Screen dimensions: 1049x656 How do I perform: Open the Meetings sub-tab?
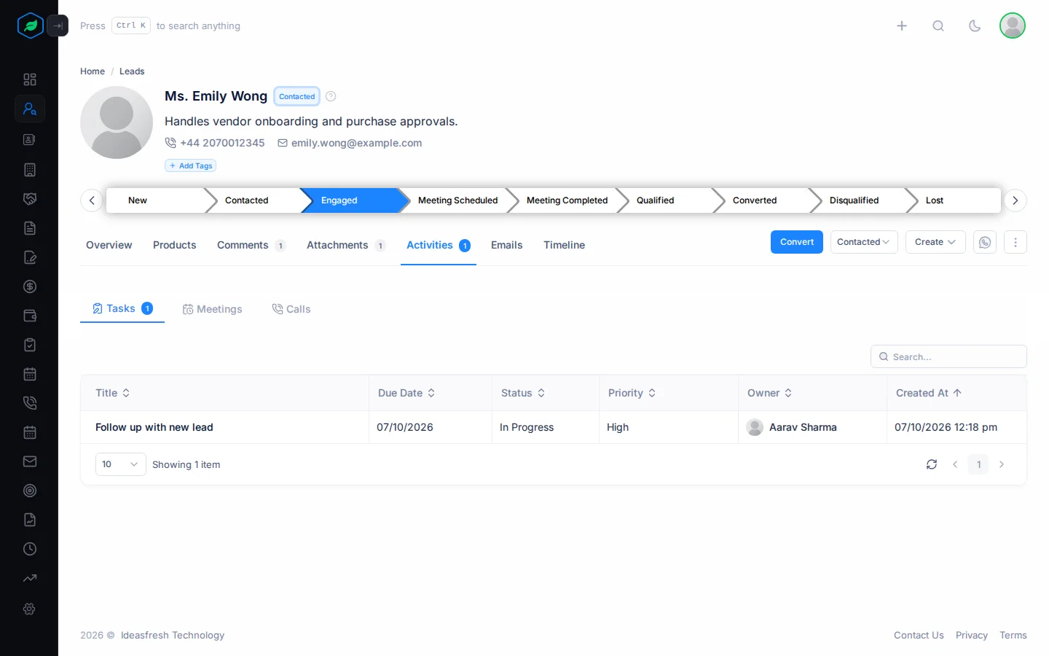(212, 309)
